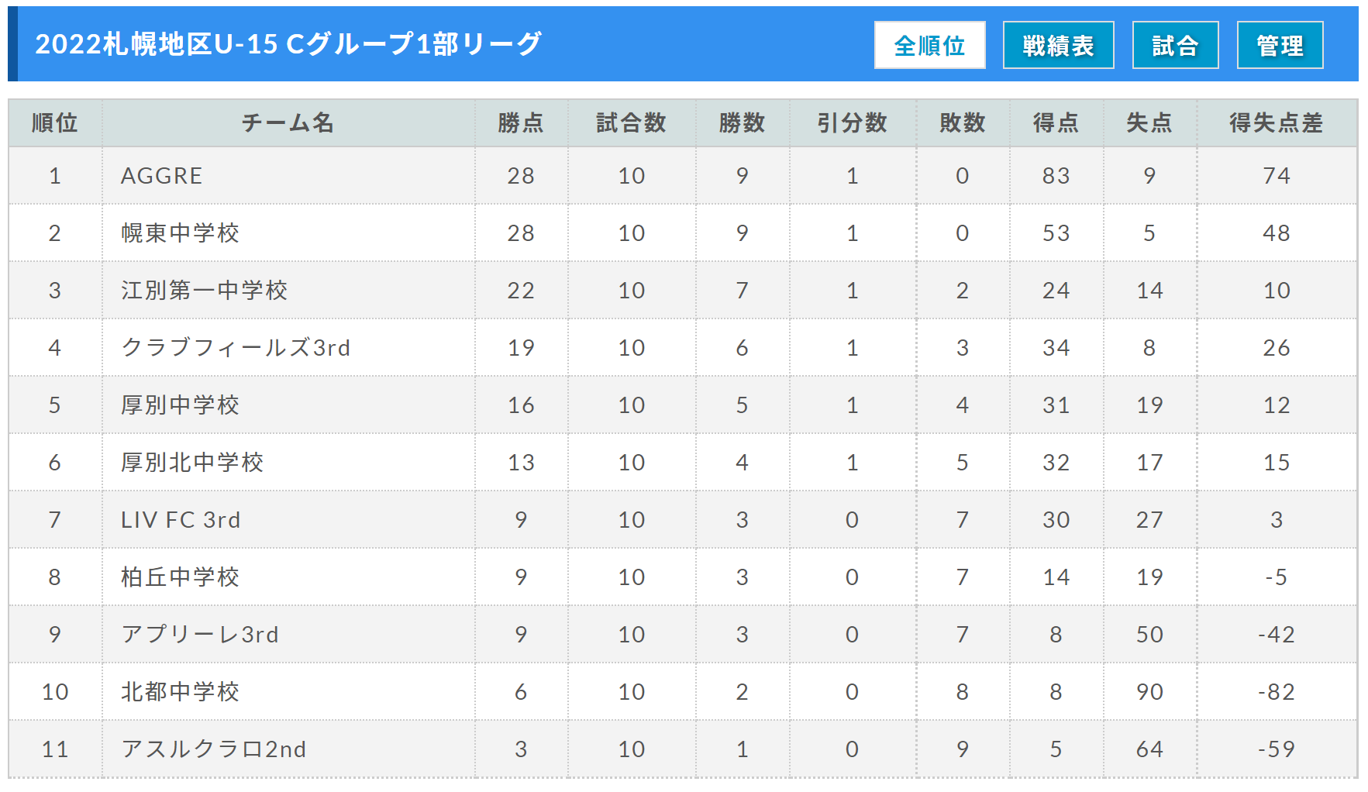Click 厚別北中学校 team entry

[x=192, y=463]
